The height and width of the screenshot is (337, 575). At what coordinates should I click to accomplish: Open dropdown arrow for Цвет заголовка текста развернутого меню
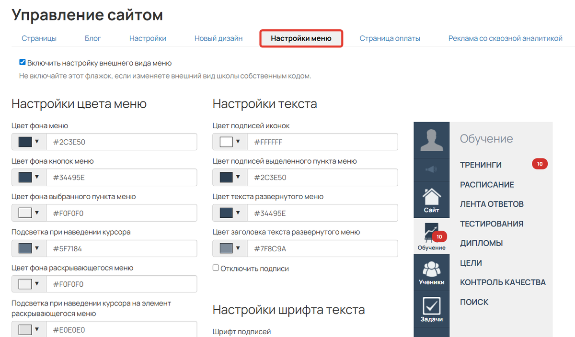238,248
